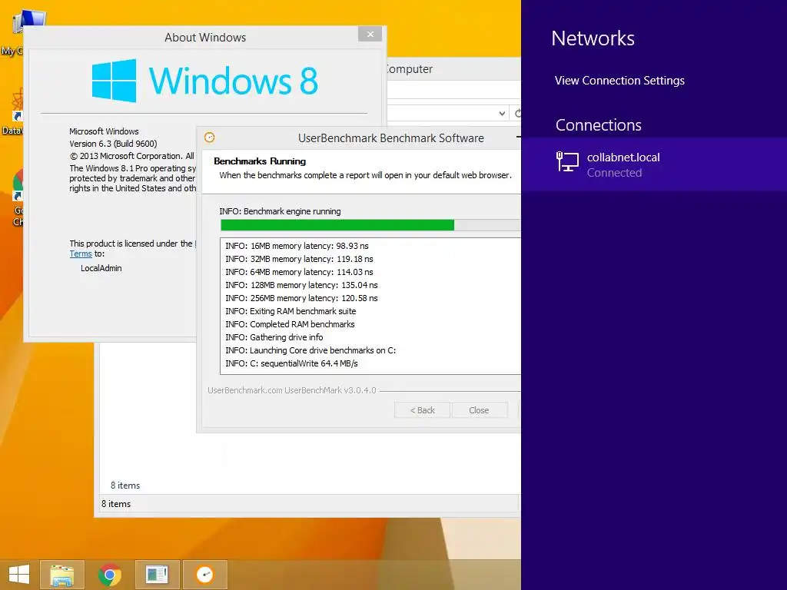The width and height of the screenshot is (787, 590).
Task: Click the Connections section heading
Action: pos(598,125)
